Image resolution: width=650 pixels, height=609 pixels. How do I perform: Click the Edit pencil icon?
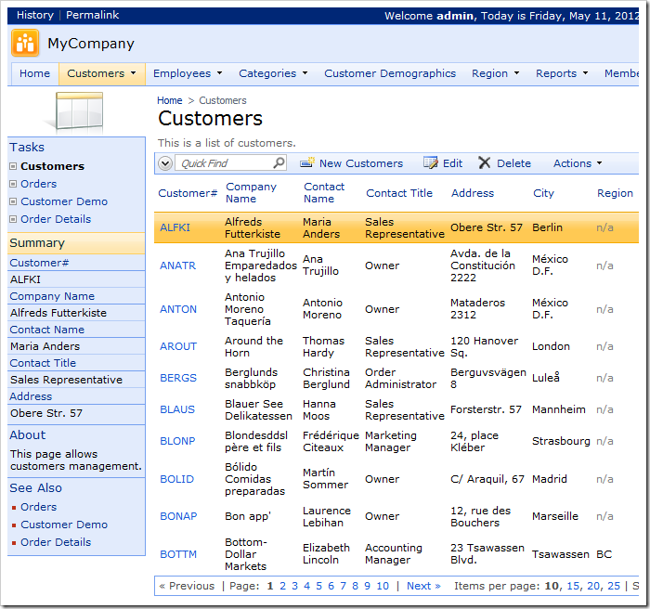(x=431, y=162)
